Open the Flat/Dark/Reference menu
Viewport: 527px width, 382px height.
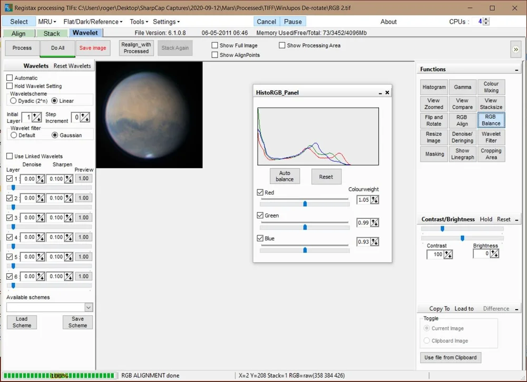tap(93, 22)
